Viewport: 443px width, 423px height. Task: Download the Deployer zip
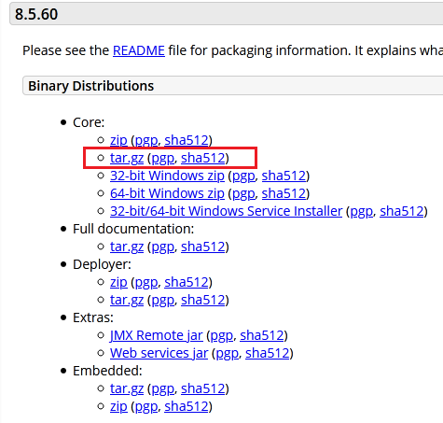118,282
